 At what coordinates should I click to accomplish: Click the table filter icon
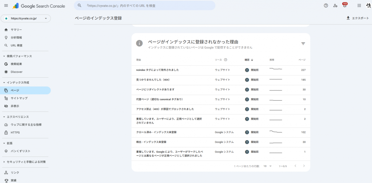point(303,44)
